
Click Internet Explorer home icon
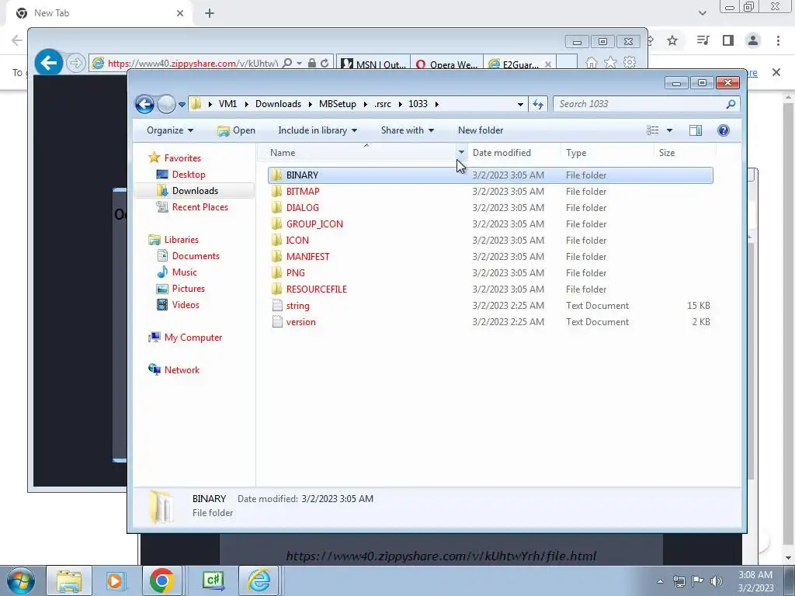coord(591,63)
